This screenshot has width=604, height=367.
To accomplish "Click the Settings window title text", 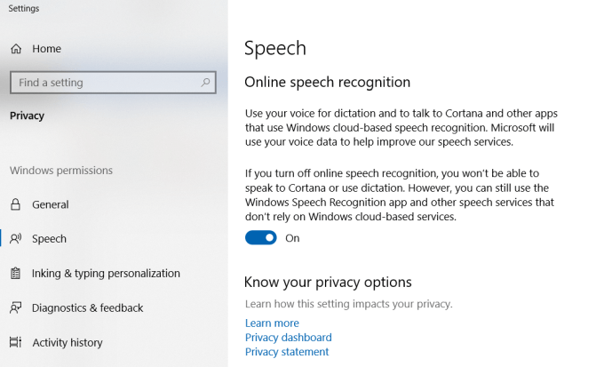I will [24, 9].
